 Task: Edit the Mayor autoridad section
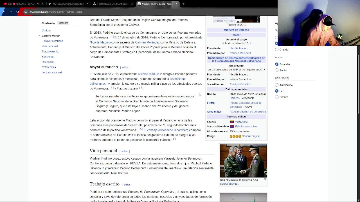click(125, 67)
